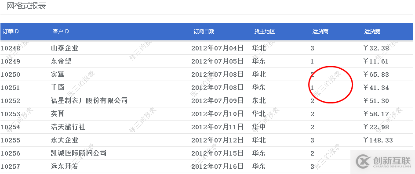Viewport: 415px width, 174px height.
Task: Select date 2012年07月11日
Action: click(217, 127)
